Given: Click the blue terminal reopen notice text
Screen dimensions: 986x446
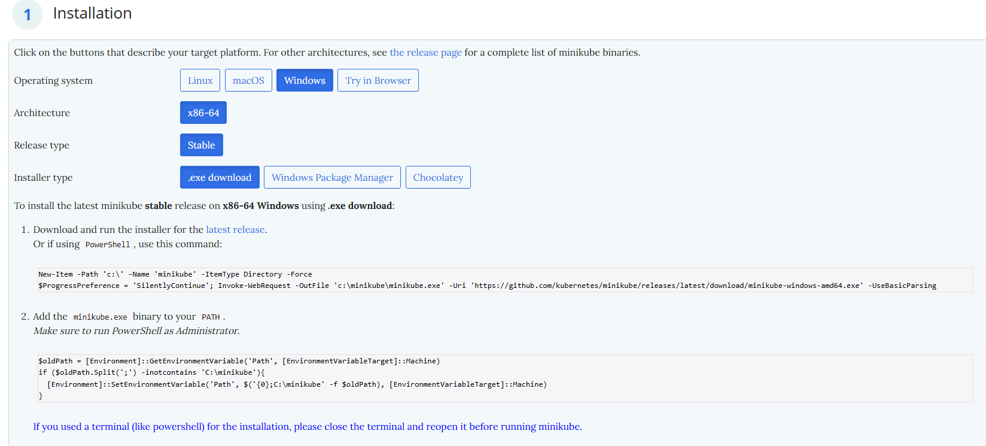Looking at the screenshot, I should [307, 427].
